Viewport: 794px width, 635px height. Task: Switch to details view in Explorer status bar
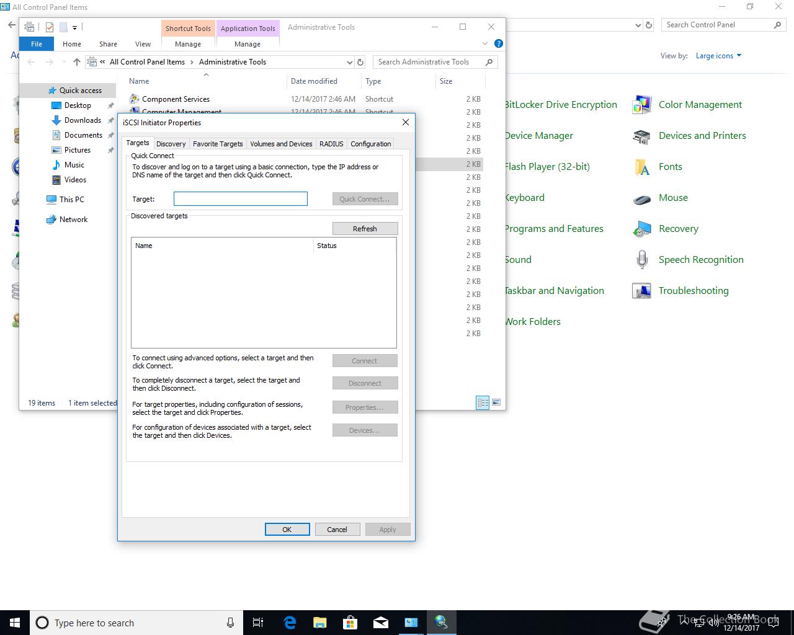(x=483, y=402)
